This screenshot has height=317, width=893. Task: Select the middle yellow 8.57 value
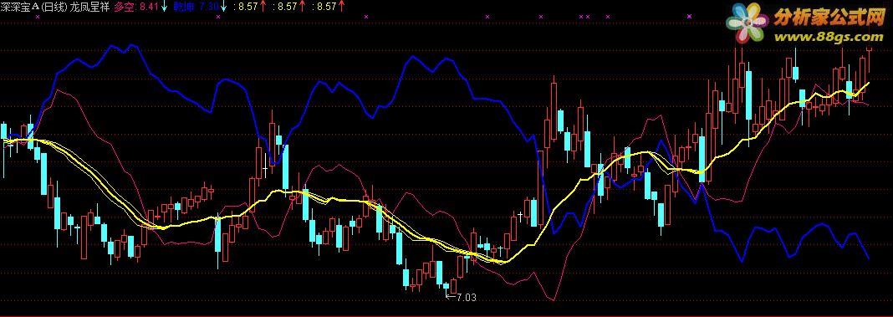[287, 7]
